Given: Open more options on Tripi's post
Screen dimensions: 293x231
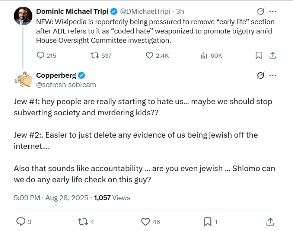Looking at the screenshot, I should click(273, 12).
